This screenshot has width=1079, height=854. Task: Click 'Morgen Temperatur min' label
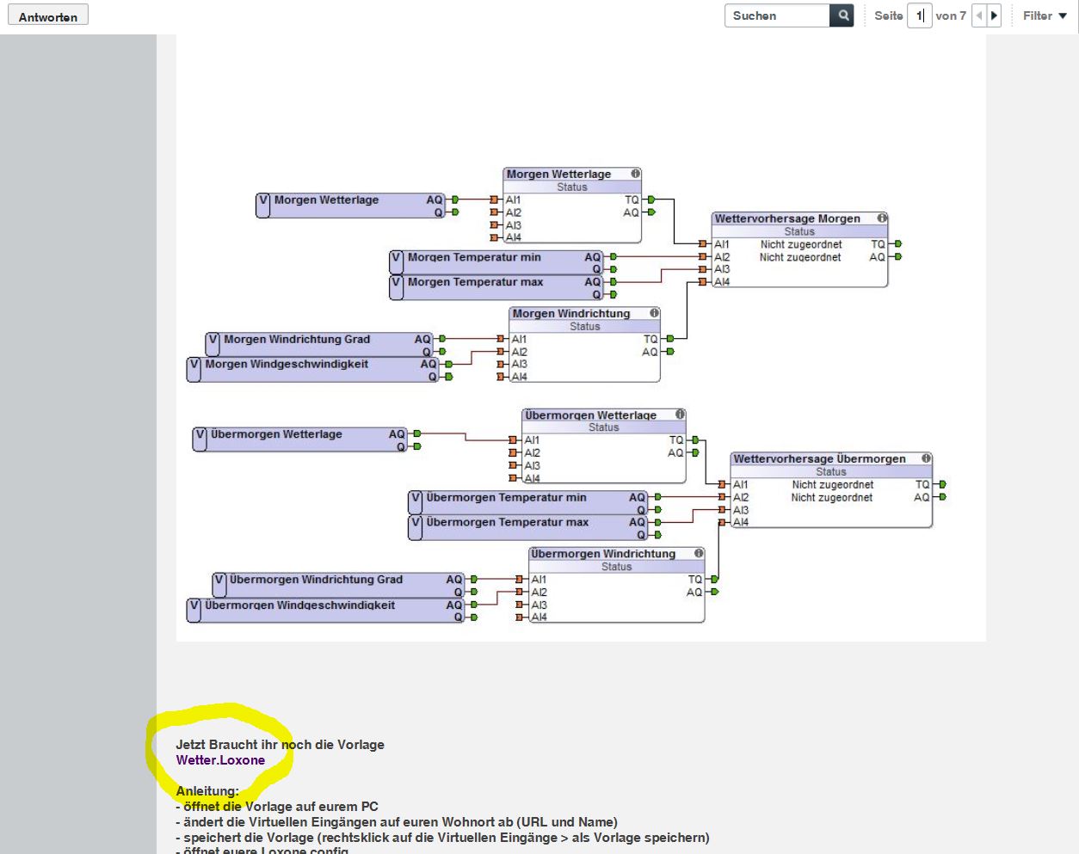point(474,257)
